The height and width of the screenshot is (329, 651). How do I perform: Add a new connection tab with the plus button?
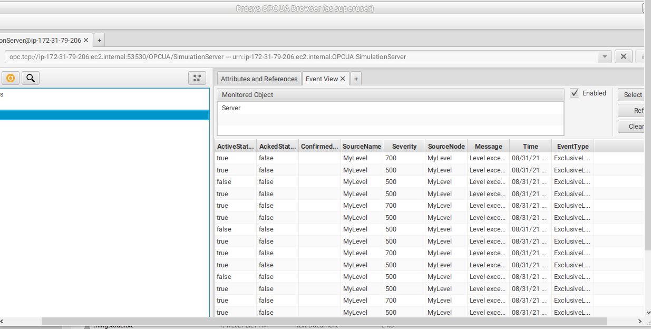100,40
